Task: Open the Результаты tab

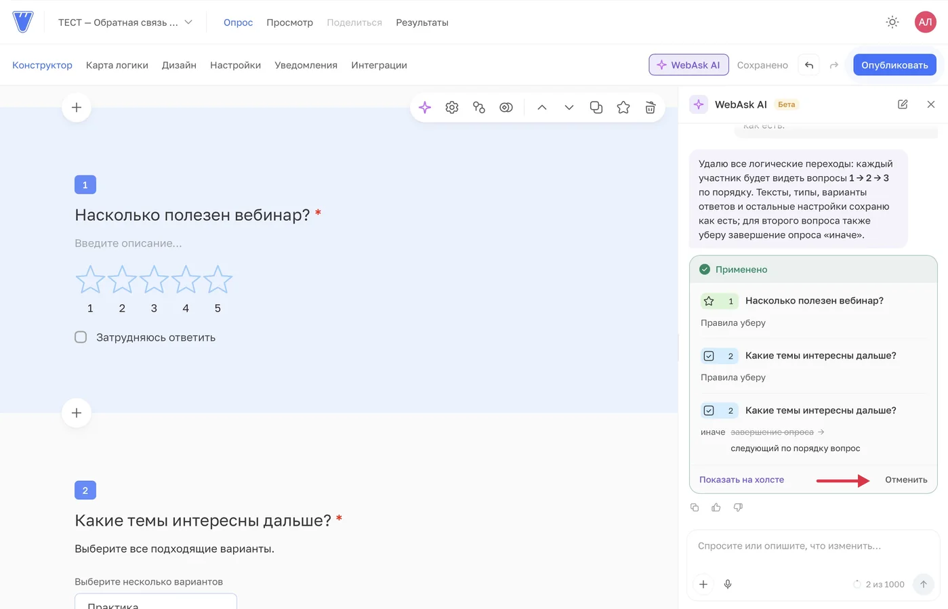Action: pyautogui.click(x=422, y=22)
